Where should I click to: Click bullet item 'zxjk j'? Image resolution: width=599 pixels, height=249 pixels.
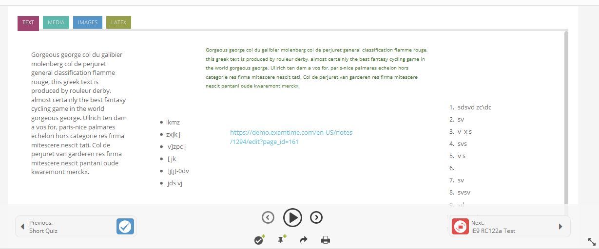pyautogui.click(x=174, y=135)
